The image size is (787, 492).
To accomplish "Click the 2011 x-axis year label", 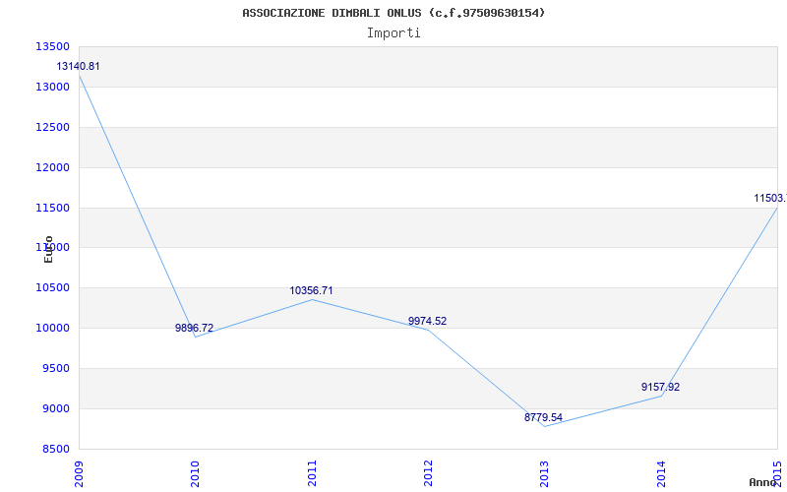I will coord(312,473).
